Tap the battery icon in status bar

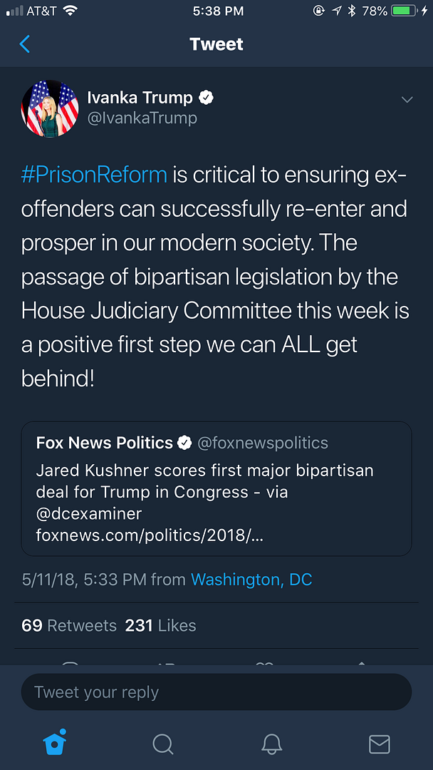pyautogui.click(x=405, y=11)
